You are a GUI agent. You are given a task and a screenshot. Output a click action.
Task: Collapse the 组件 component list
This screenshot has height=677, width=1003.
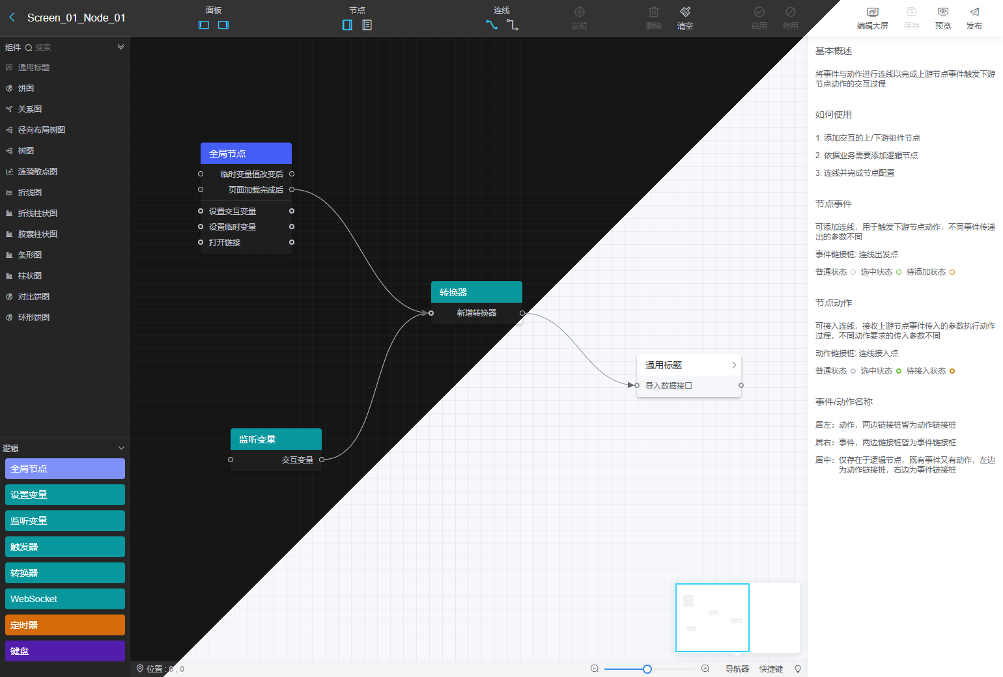point(120,47)
